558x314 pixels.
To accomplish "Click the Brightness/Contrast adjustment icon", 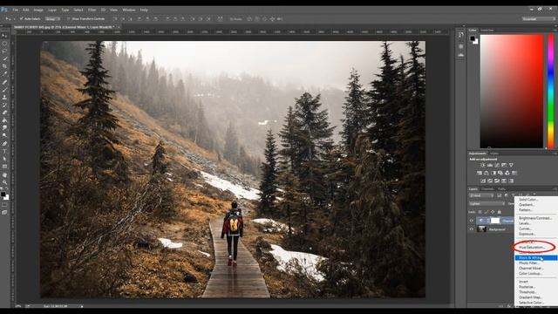I will (483, 165).
